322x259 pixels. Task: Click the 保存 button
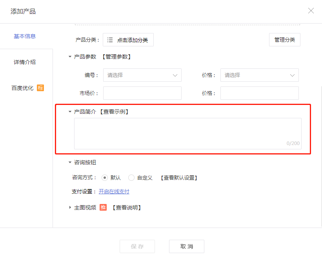tap(137, 246)
